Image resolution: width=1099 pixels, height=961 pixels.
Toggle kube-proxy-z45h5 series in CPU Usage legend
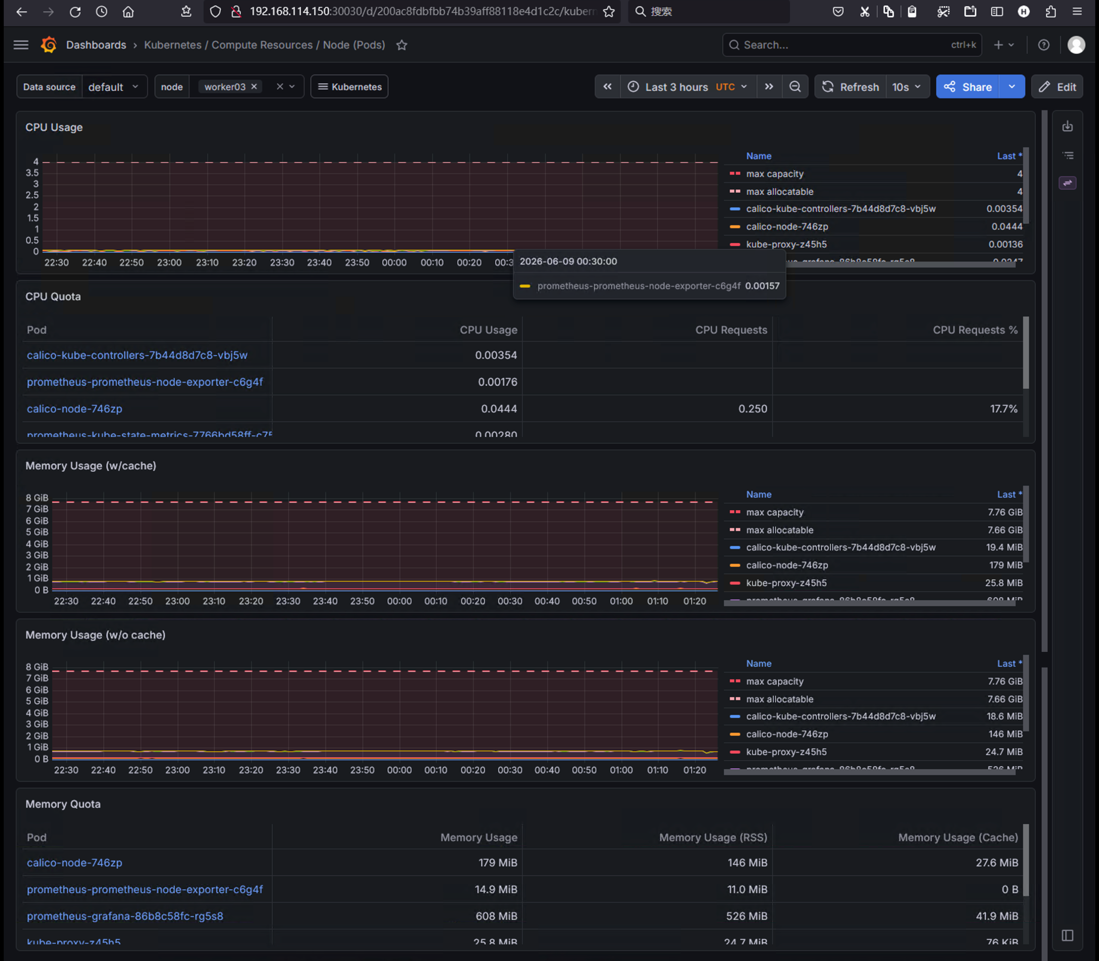tap(786, 244)
